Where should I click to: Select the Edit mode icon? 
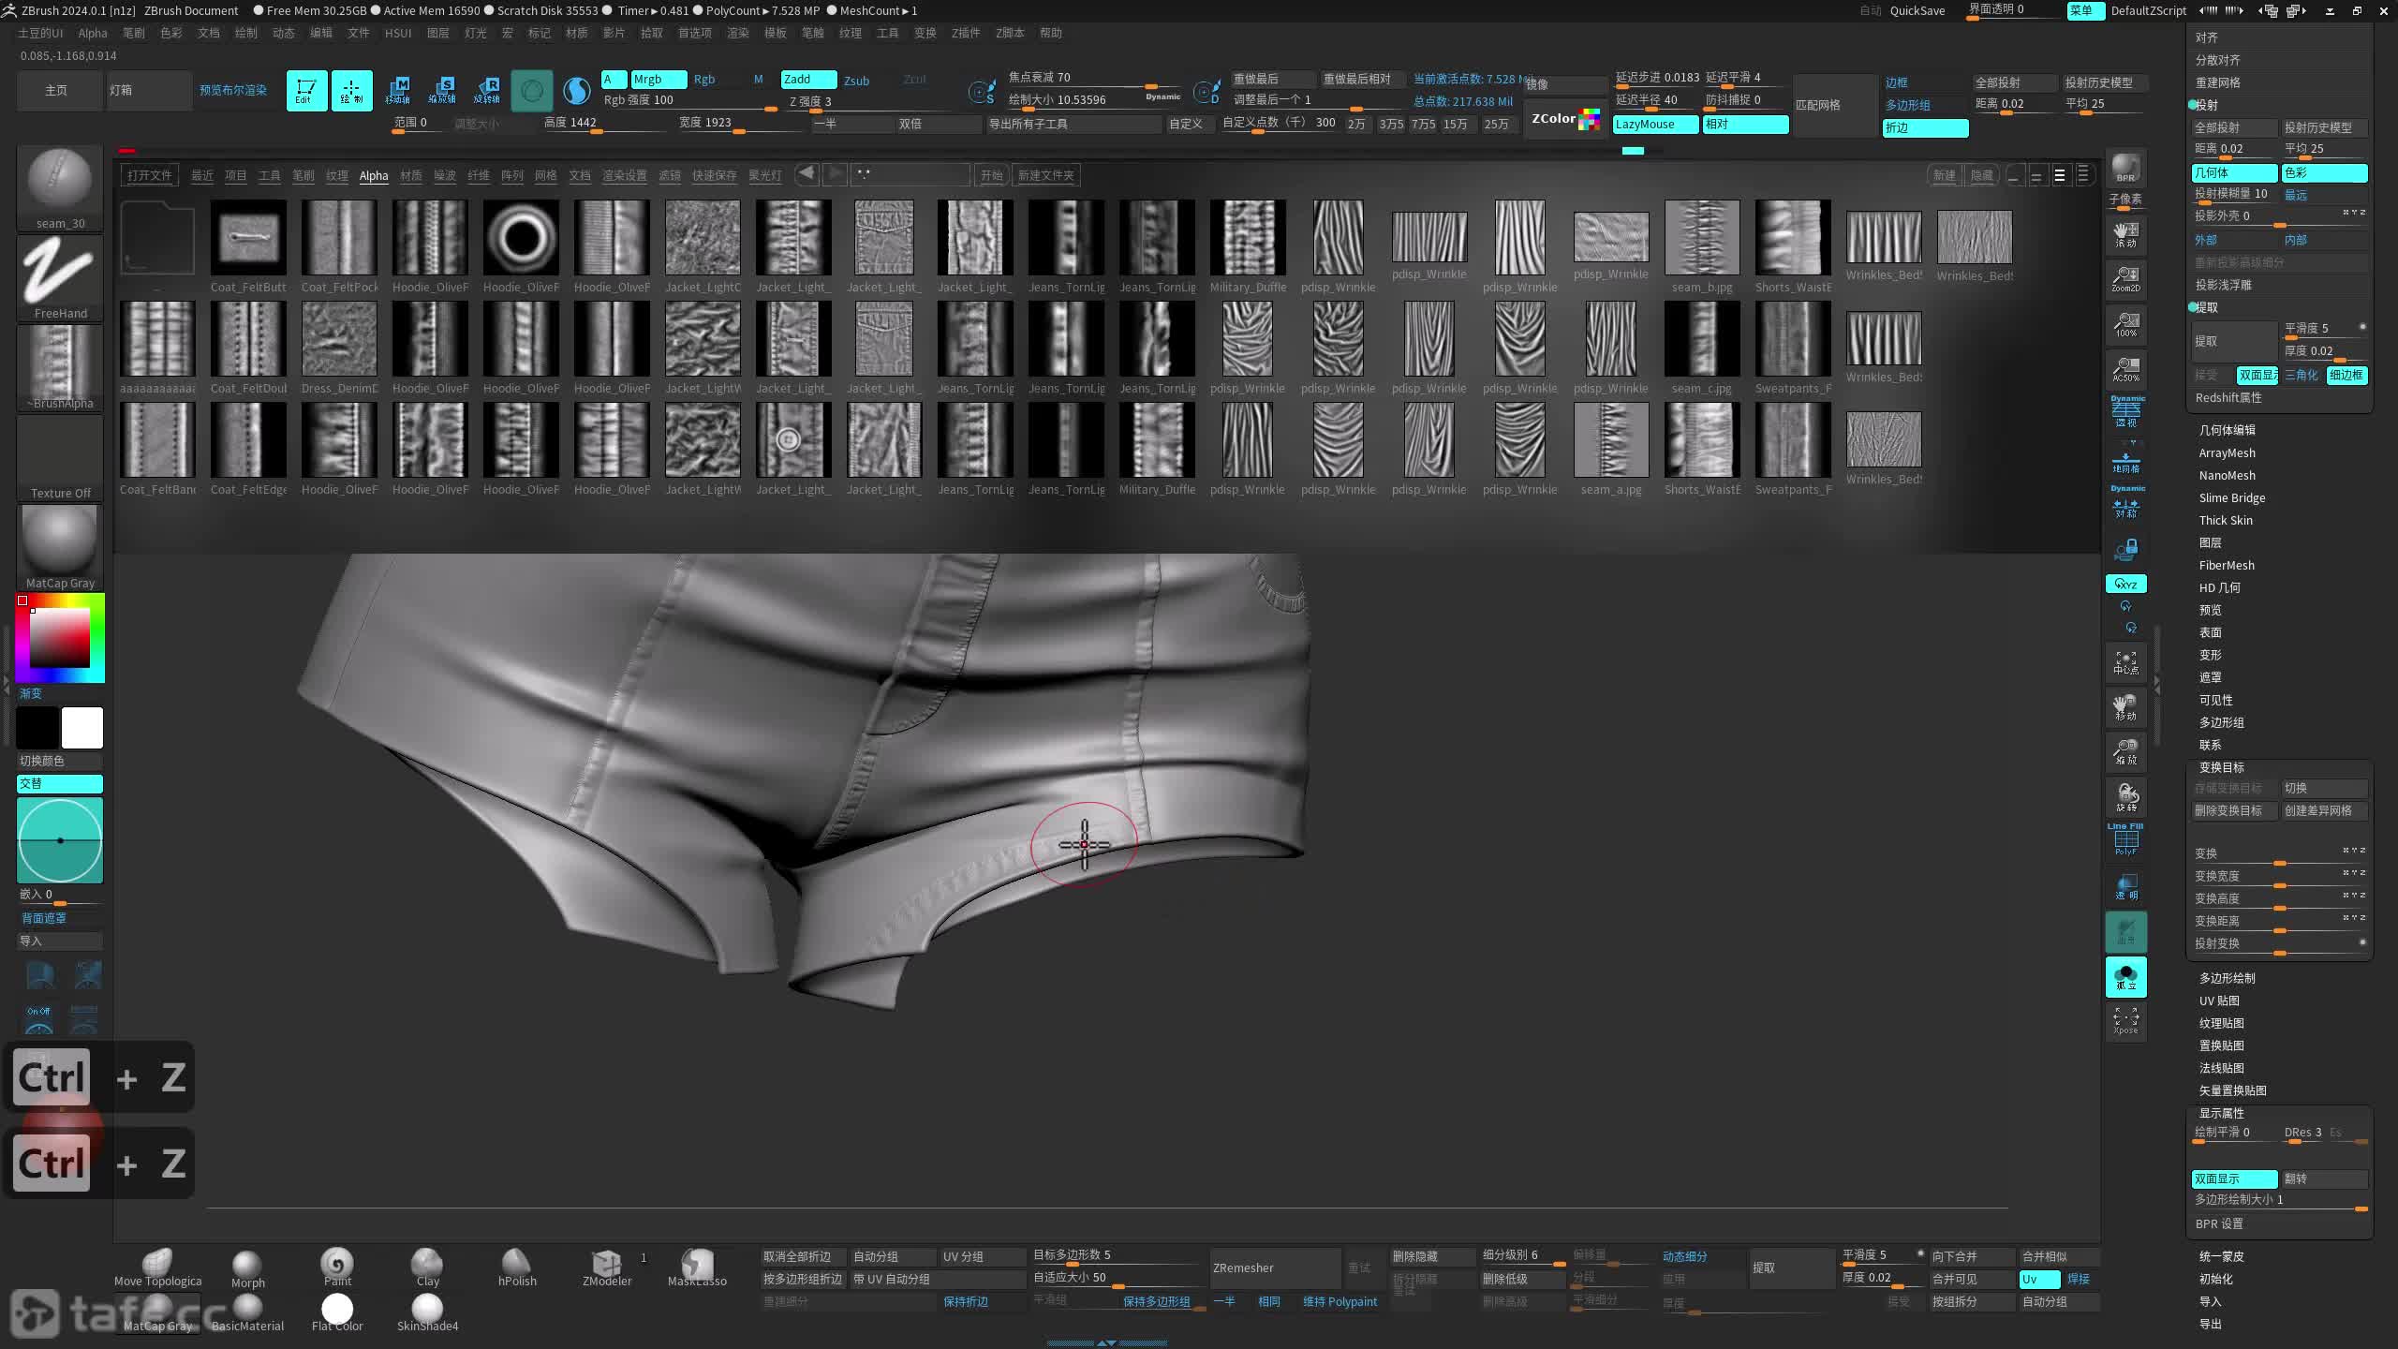click(306, 91)
